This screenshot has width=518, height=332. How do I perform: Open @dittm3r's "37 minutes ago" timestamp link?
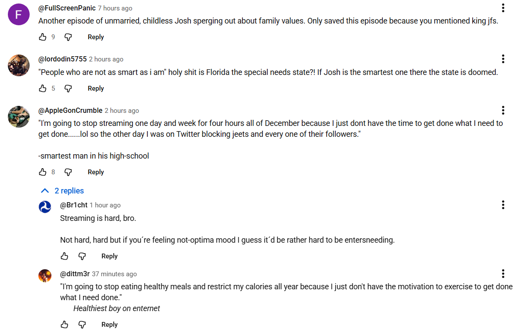click(x=114, y=274)
